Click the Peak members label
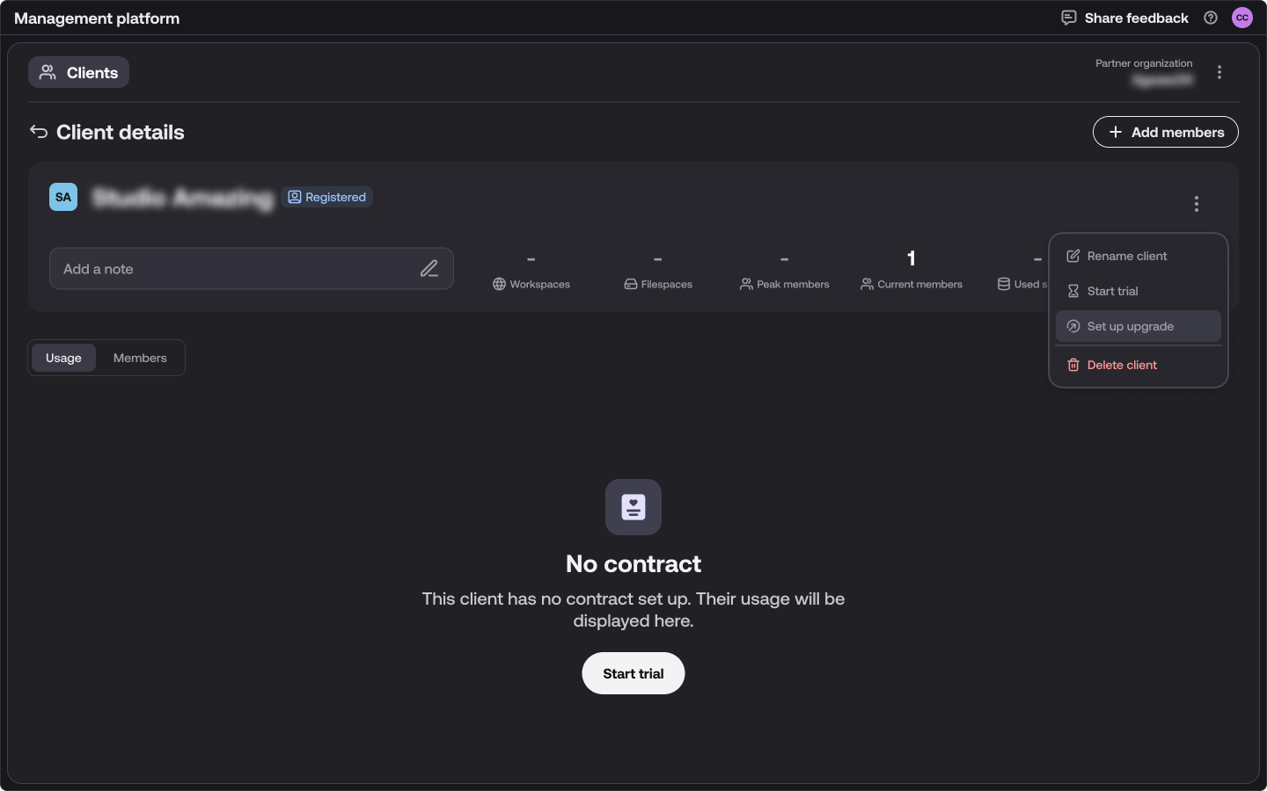The image size is (1267, 791). pos(793,284)
